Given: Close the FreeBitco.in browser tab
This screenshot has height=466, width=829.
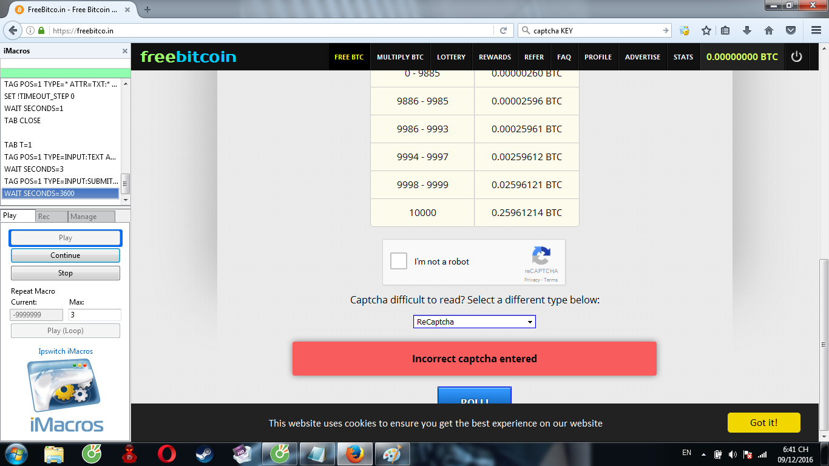Looking at the screenshot, I should coord(128,10).
